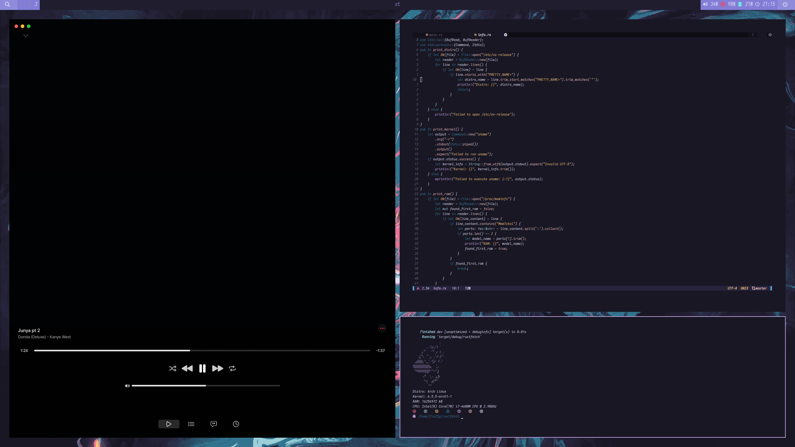Switch to workspace 3
795x447 pixels.
36,4
